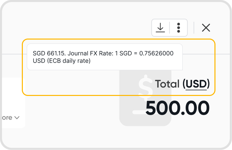This screenshot has height=150, width=232.
Task: Click the Journal FX Rate tooltip box
Action: 105,57
